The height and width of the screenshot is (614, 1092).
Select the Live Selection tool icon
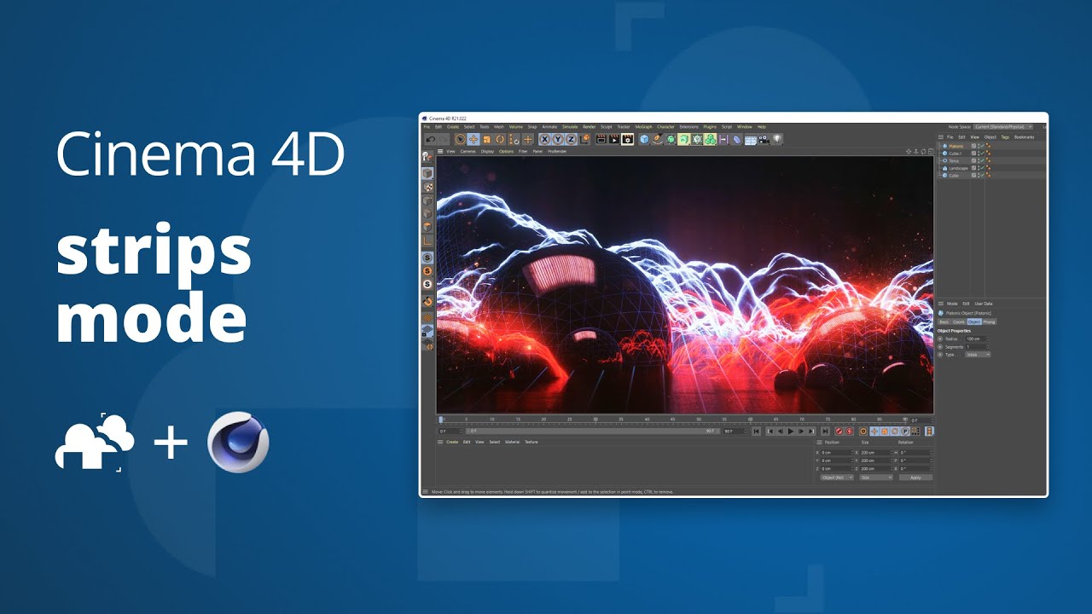pyautogui.click(x=461, y=139)
